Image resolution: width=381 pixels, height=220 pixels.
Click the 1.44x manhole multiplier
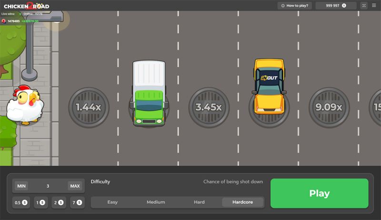coord(89,107)
